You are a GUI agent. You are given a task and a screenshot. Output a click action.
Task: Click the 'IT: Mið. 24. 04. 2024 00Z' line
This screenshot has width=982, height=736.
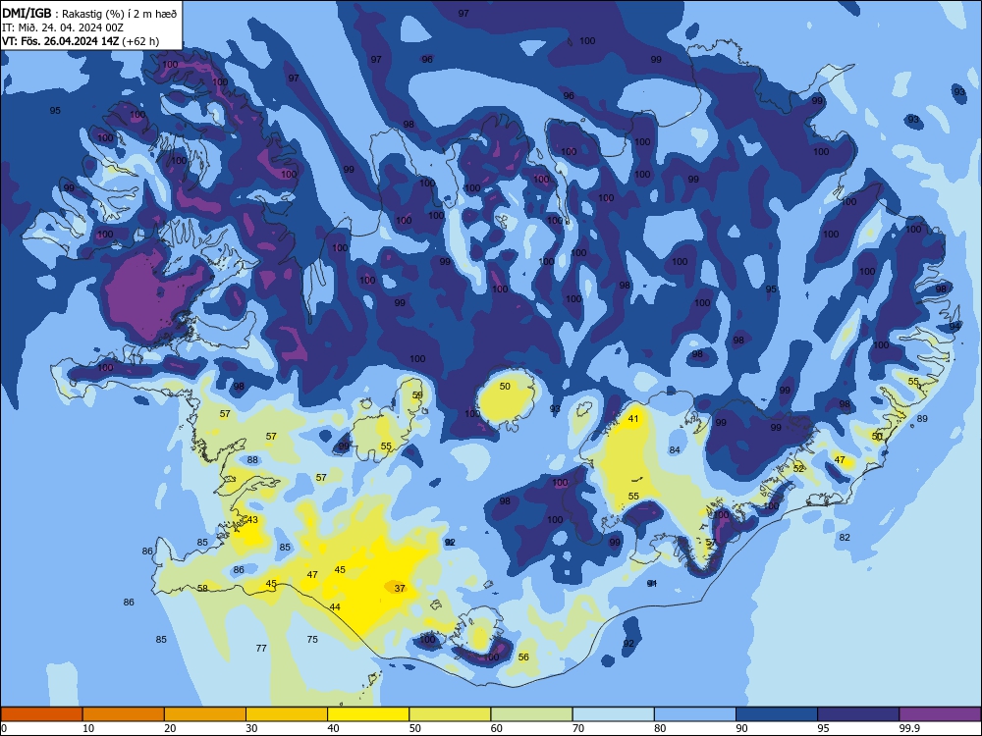click(x=63, y=27)
